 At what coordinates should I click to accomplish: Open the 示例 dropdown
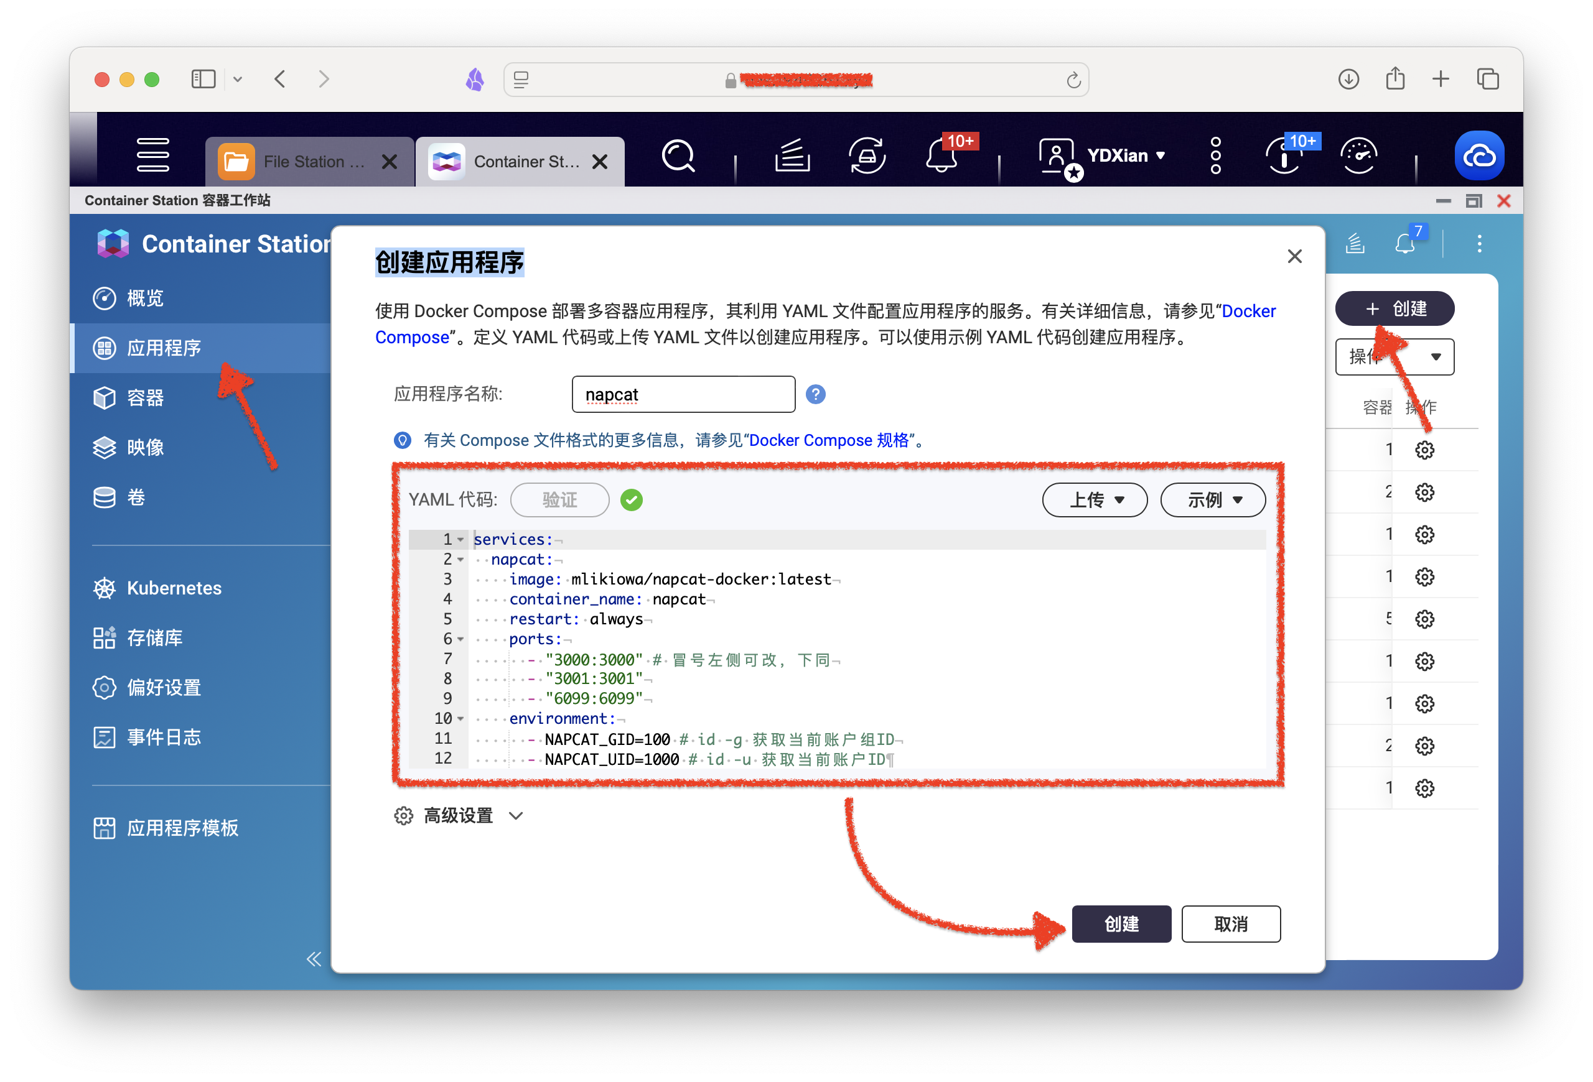click(x=1213, y=500)
